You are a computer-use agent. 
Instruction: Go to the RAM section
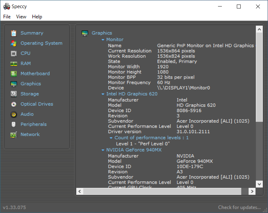click(x=26, y=63)
